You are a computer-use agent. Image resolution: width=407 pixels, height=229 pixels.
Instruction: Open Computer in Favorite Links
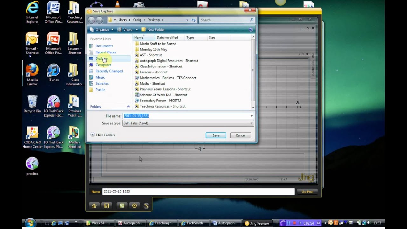point(103,65)
